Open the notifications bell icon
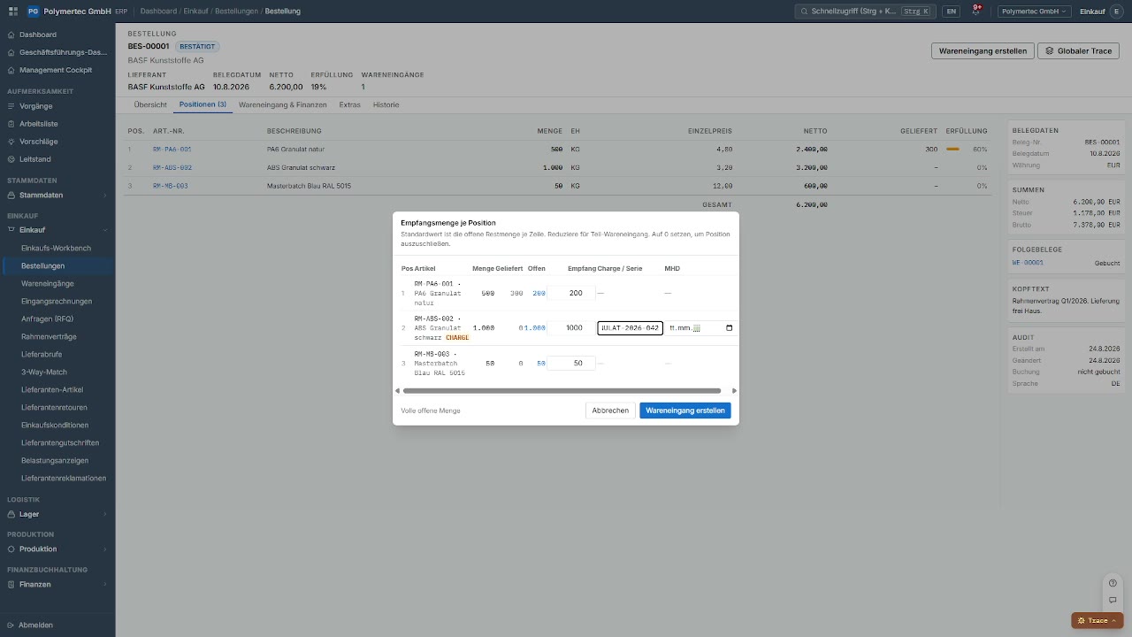 (976, 11)
